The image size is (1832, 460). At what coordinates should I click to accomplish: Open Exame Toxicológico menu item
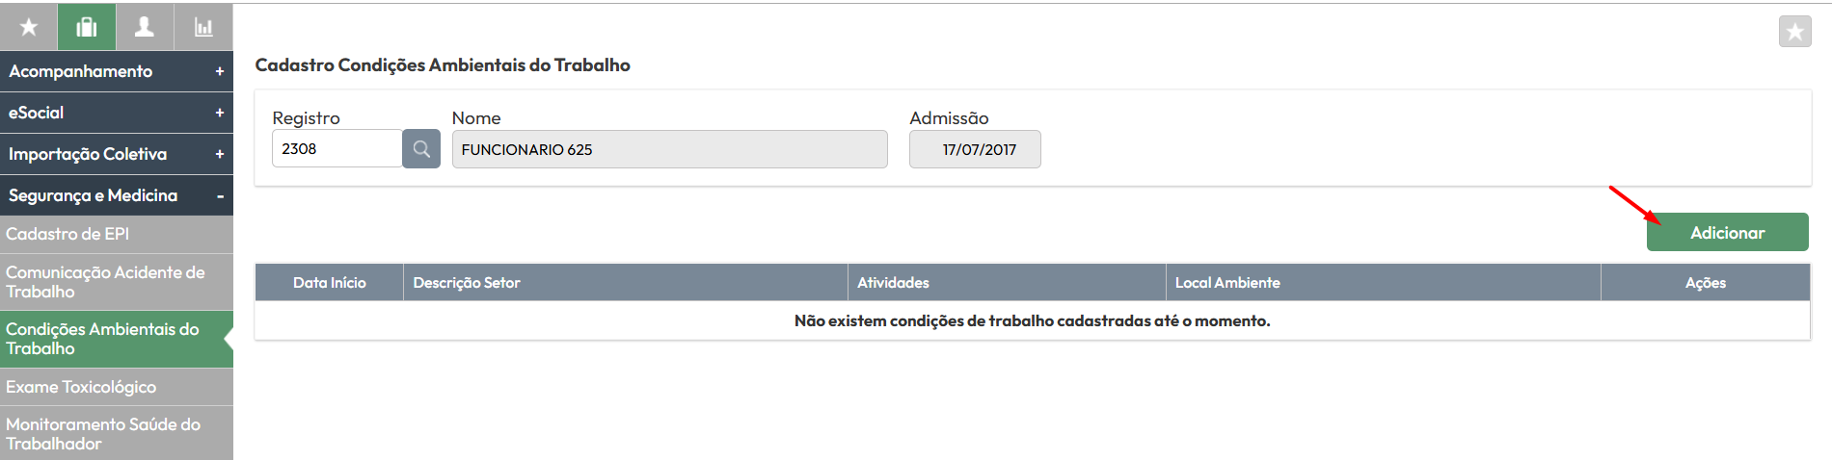pyautogui.click(x=117, y=387)
